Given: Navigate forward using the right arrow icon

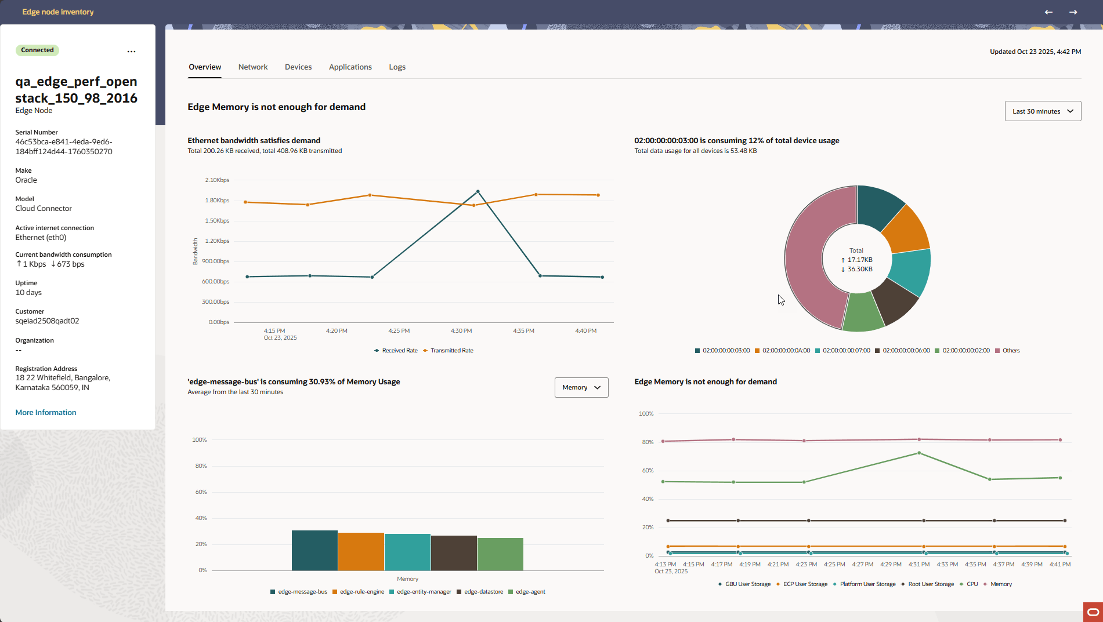Looking at the screenshot, I should (1073, 12).
